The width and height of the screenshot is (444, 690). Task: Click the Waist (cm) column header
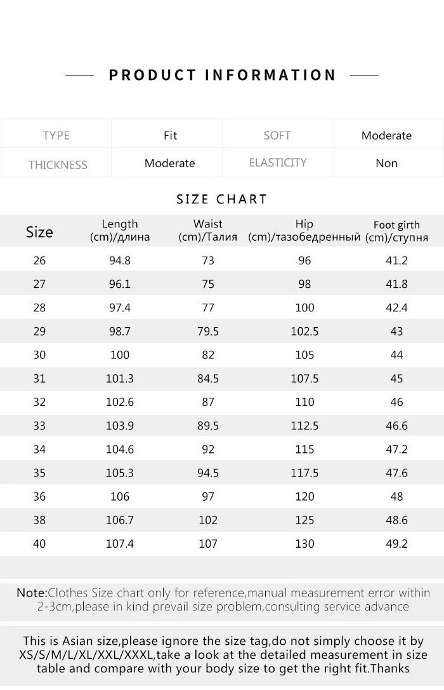click(208, 231)
